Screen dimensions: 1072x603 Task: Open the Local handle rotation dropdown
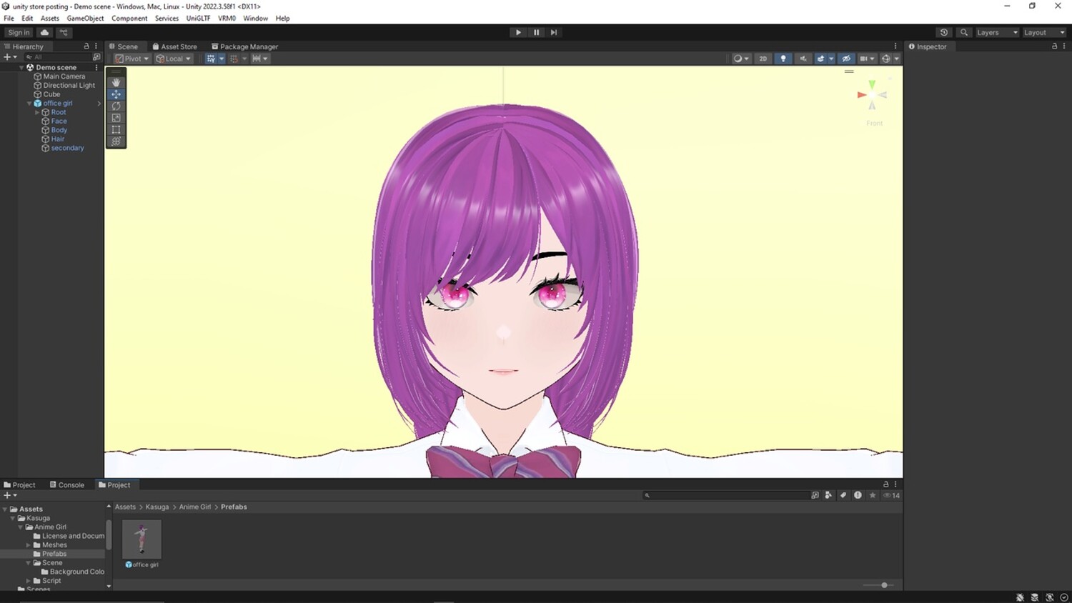tap(174, 59)
